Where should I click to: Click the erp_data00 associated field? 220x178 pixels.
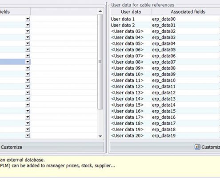(x=164, y=19)
